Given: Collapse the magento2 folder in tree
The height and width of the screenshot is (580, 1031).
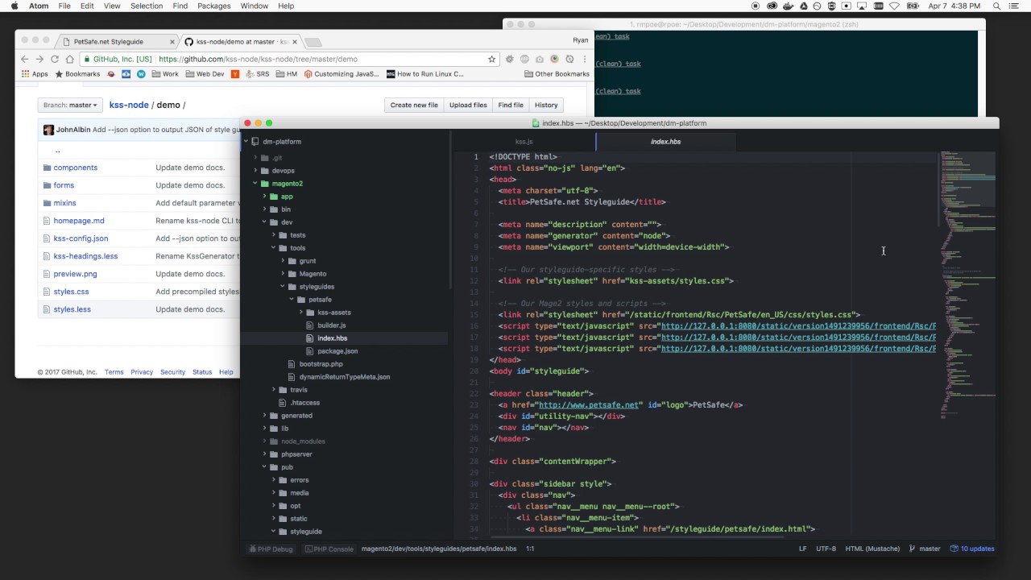Looking at the screenshot, I should point(255,184).
